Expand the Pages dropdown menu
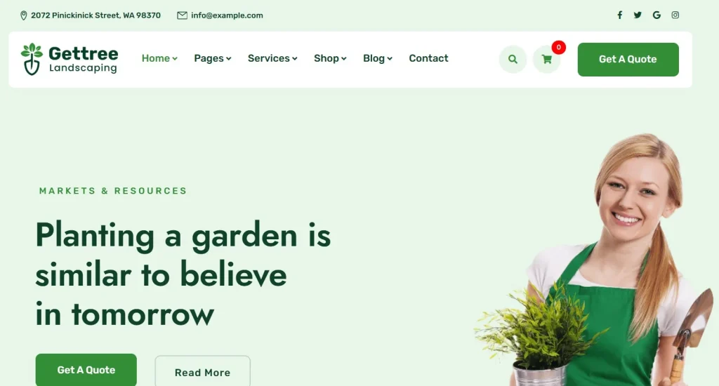 click(212, 58)
